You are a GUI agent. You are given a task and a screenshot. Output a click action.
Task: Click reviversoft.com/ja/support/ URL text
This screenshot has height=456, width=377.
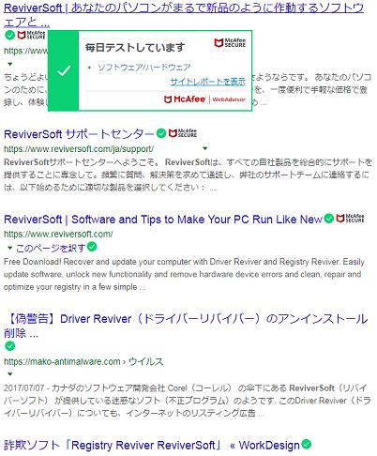[79, 149]
